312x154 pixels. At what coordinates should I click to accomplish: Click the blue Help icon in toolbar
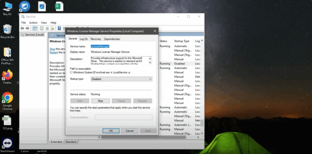tap(59, 28)
